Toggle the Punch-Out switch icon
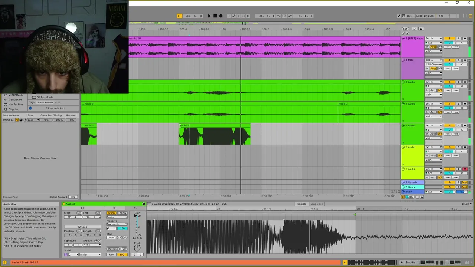 [x=290, y=16]
